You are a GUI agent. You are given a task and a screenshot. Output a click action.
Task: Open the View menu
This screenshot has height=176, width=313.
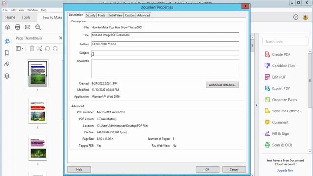(x=22, y=10)
